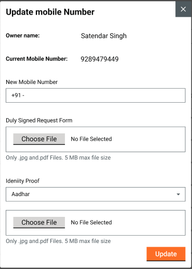Image resolution: width=192 pixels, height=269 pixels.
Task: Click the current mobile number 9289479449
Action: [100, 59]
